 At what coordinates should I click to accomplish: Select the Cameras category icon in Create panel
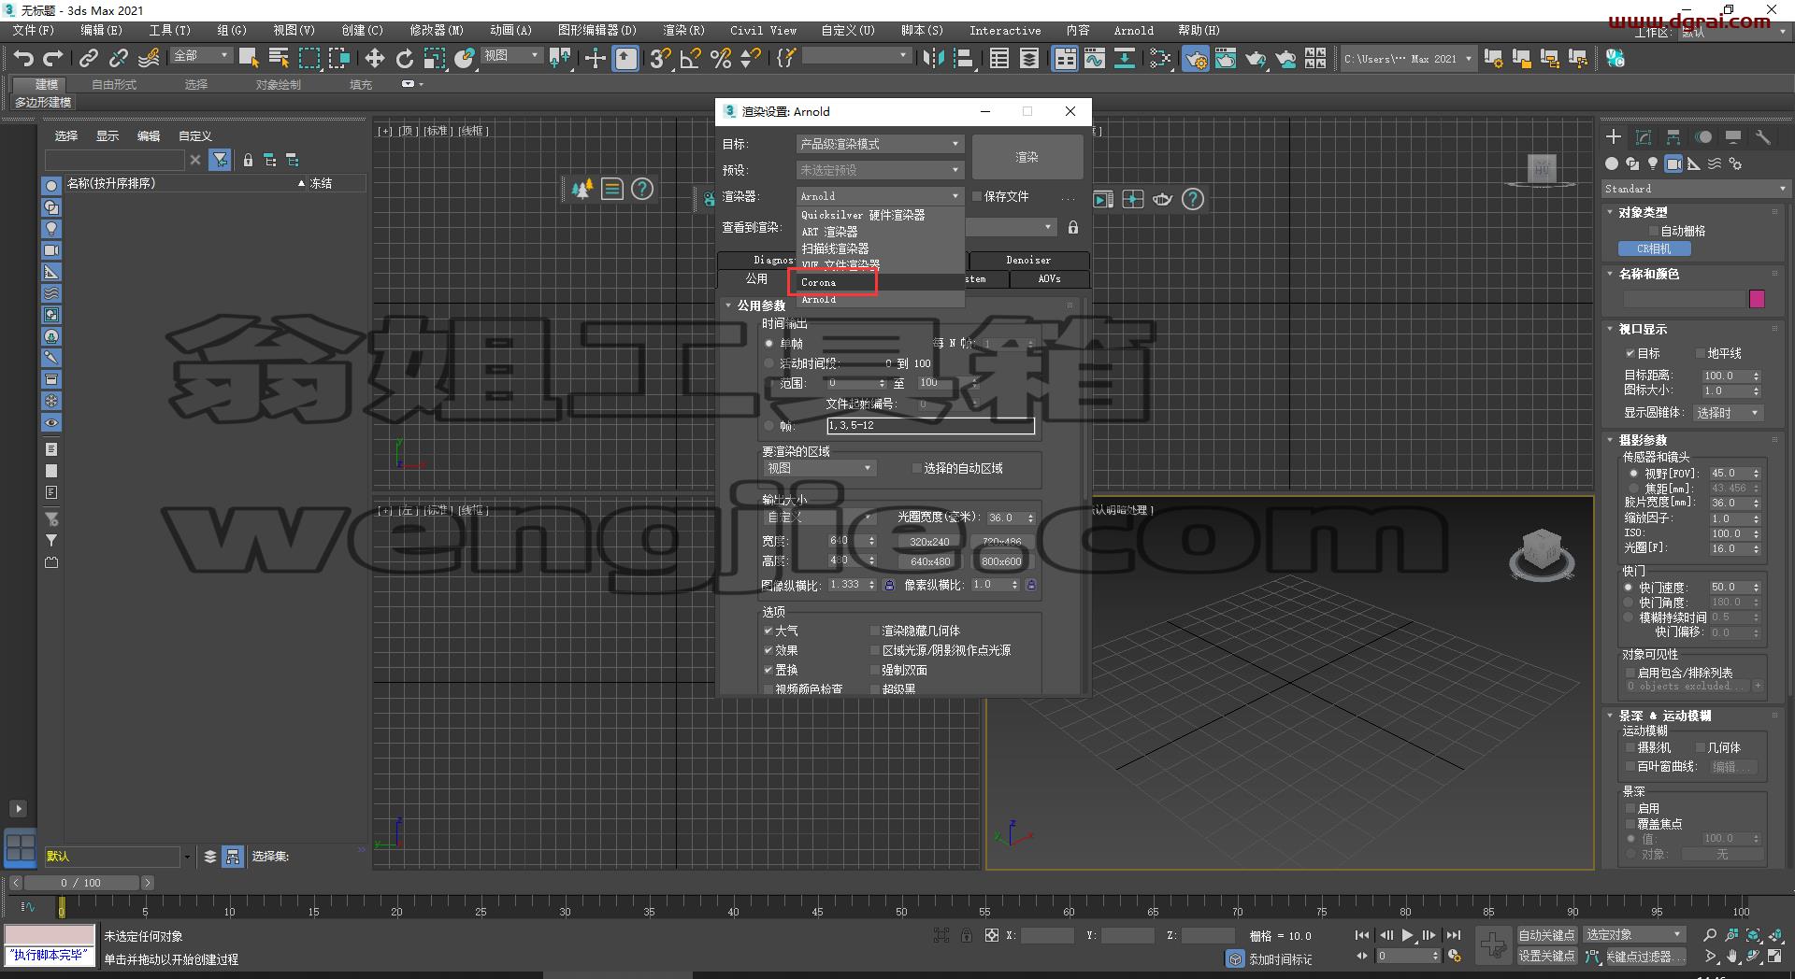click(1673, 163)
